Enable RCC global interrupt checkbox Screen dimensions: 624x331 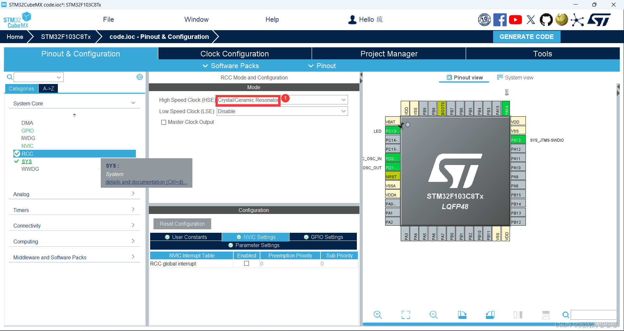click(x=247, y=264)
